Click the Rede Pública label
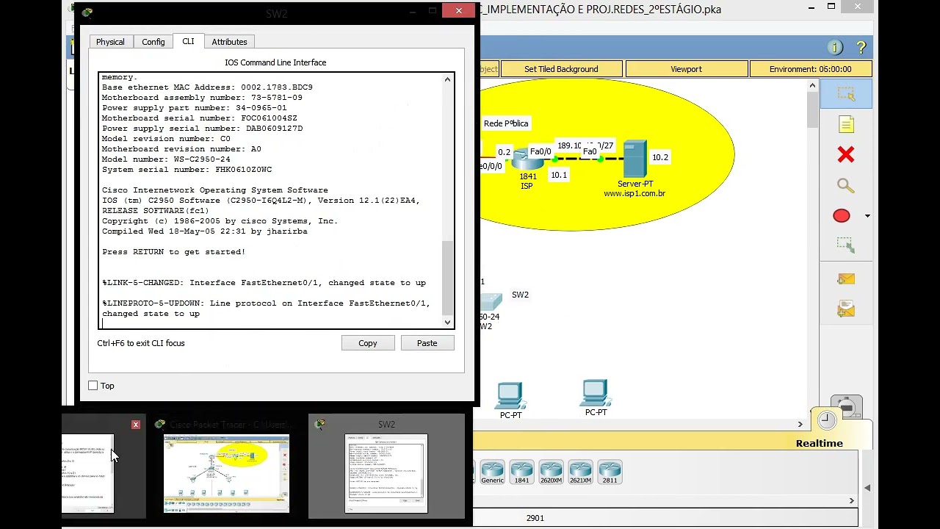 [x=506, y=123]
